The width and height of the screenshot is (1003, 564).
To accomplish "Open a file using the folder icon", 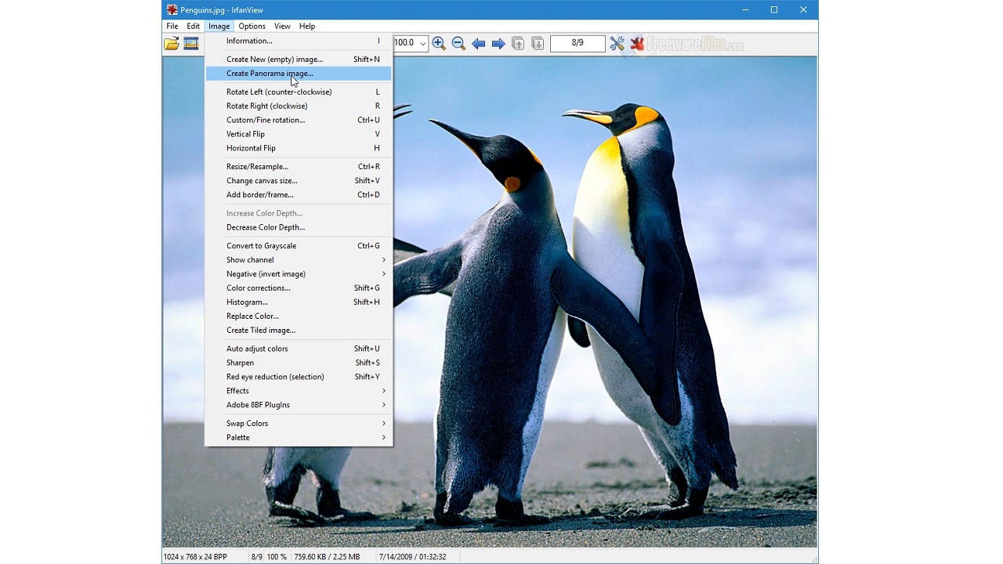I will [171, 43].
